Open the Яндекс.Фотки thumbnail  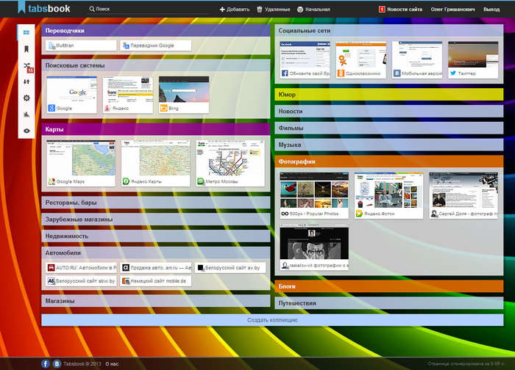coord(389,195)
